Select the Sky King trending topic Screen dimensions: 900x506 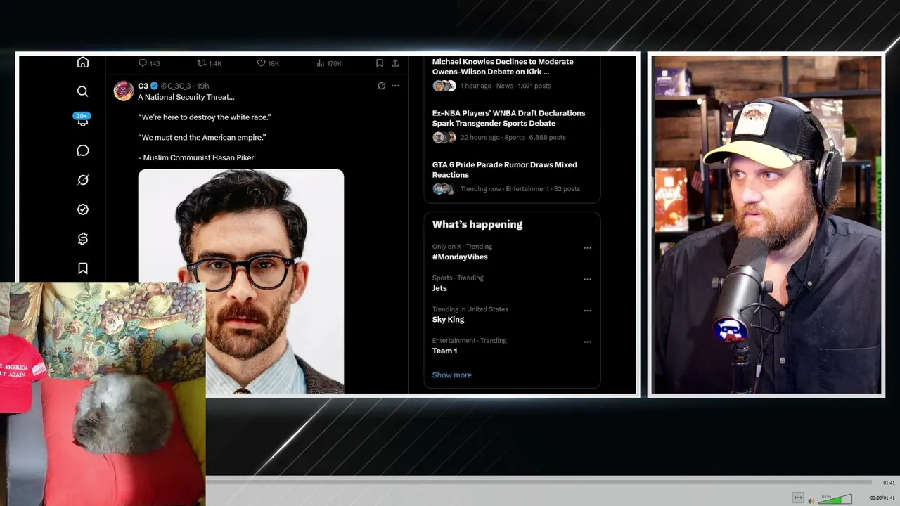coord(448,320)
